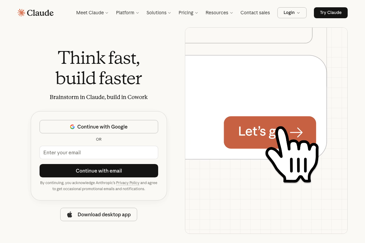The image size is (365, 243).
Task: Open the Pricing menu
Action: pyautogui.click(x=188, y=13)
